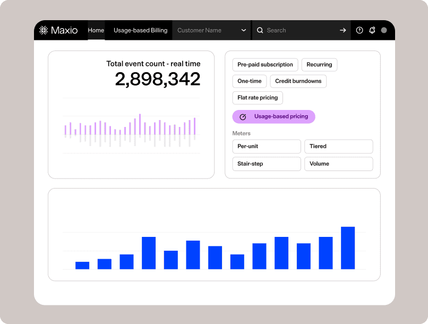This screenshot has width=428, height=324.
Task: Select the Recurring chip
Action: (319, 65)
